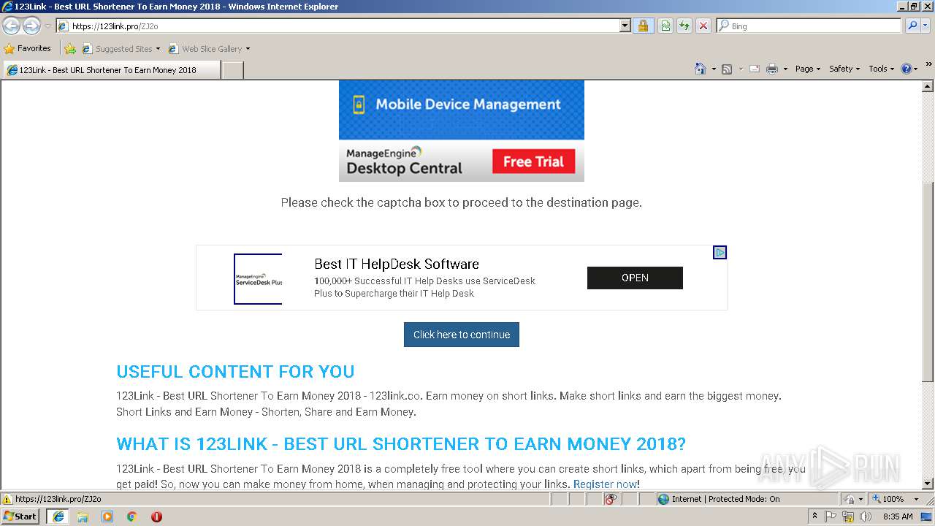Click the Stop loading icon
This screenshot has width=935, height=526.
coord(703,26)
